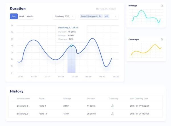Click the +12 more routes badge
Image resolution: width=171 pixels, height=126 pixels.
106,16
